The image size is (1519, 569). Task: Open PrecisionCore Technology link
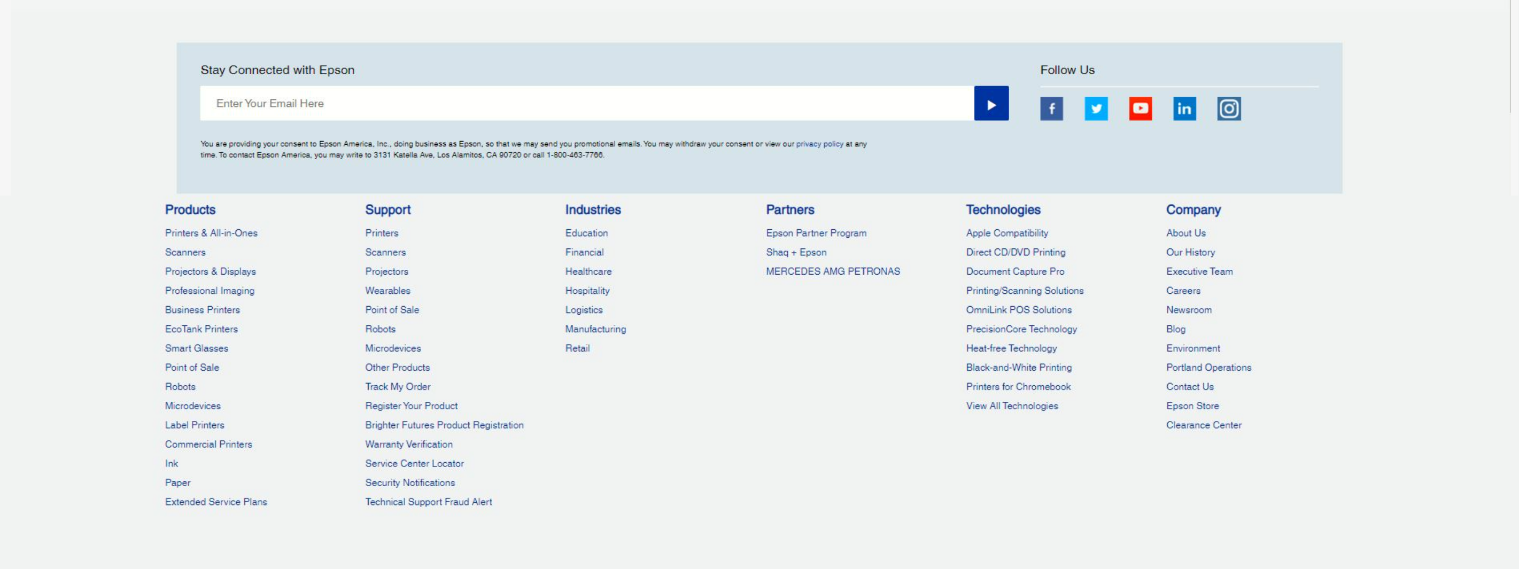(1021, 329)
